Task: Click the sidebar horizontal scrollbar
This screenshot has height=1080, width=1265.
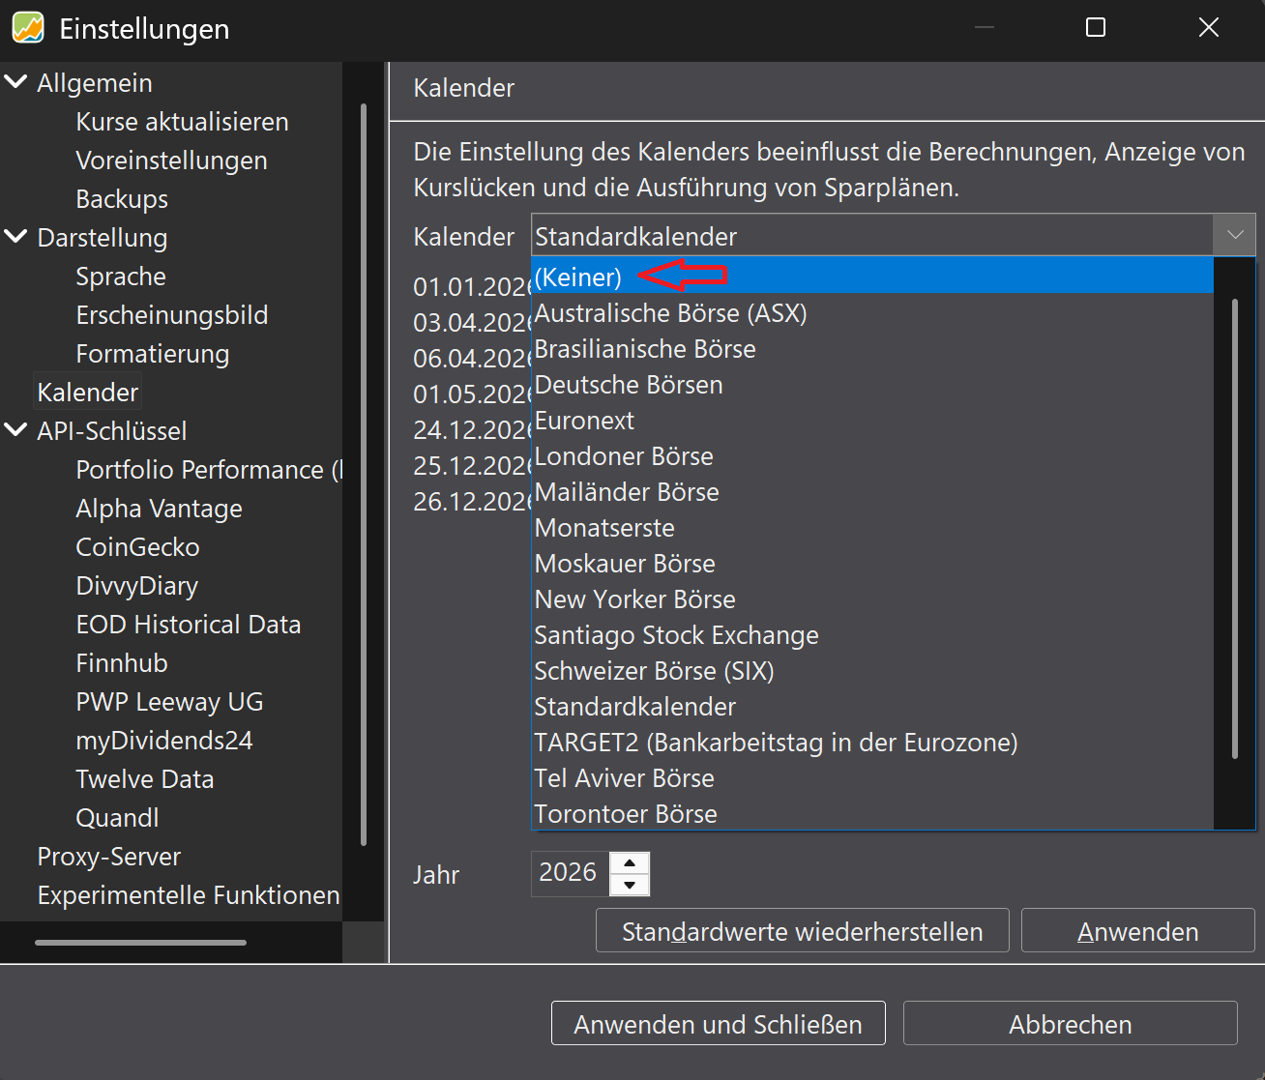Action: [x=140, y=942]
